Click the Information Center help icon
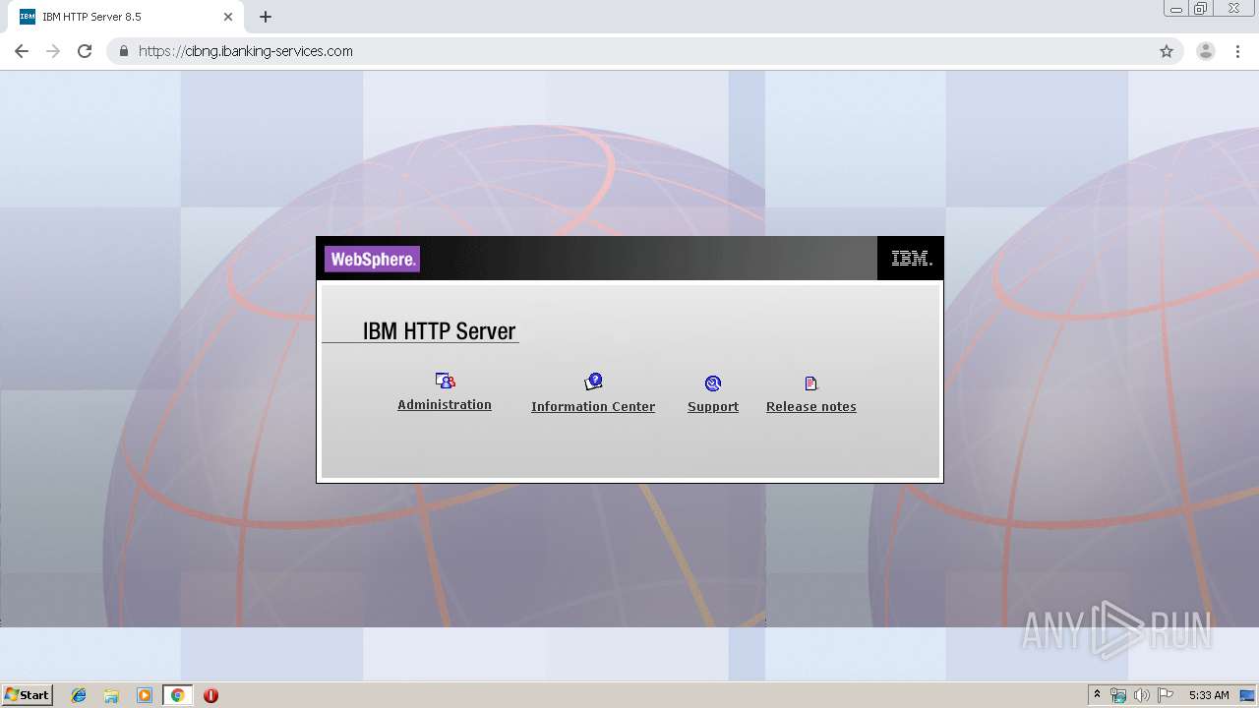1259x708 pixels. click(593, 382)
